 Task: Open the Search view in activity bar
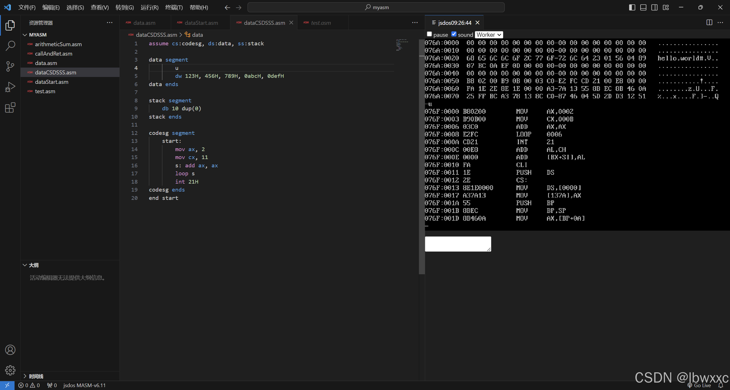tap(10, 46)
